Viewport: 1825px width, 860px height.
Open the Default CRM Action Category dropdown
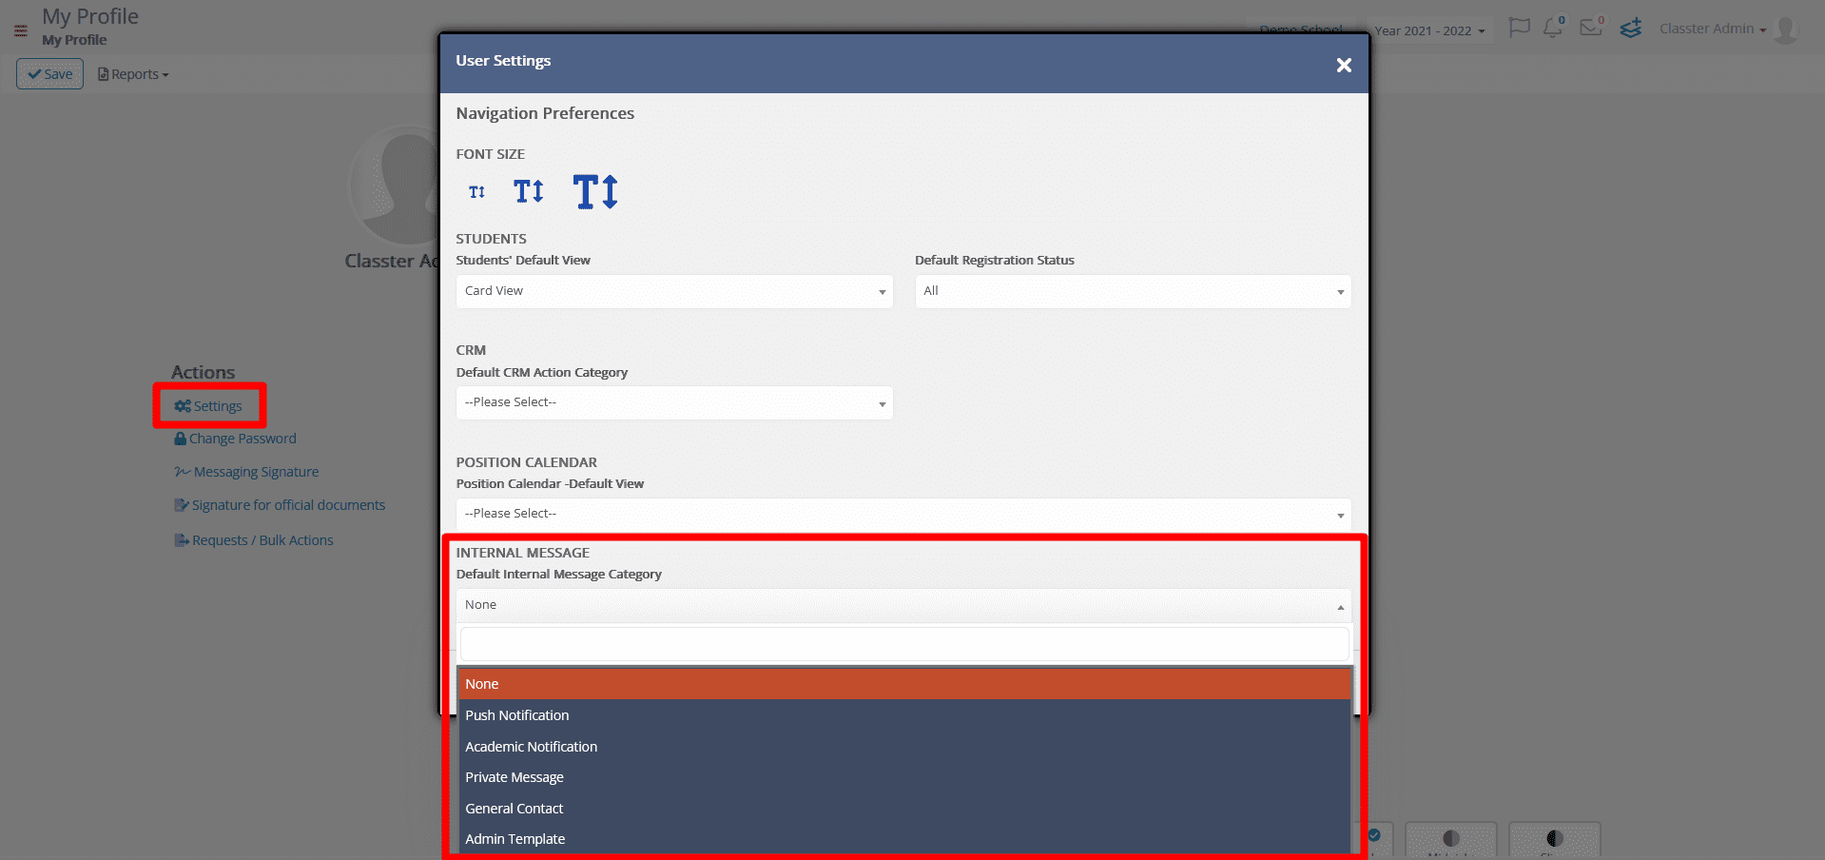click(674, 402)
